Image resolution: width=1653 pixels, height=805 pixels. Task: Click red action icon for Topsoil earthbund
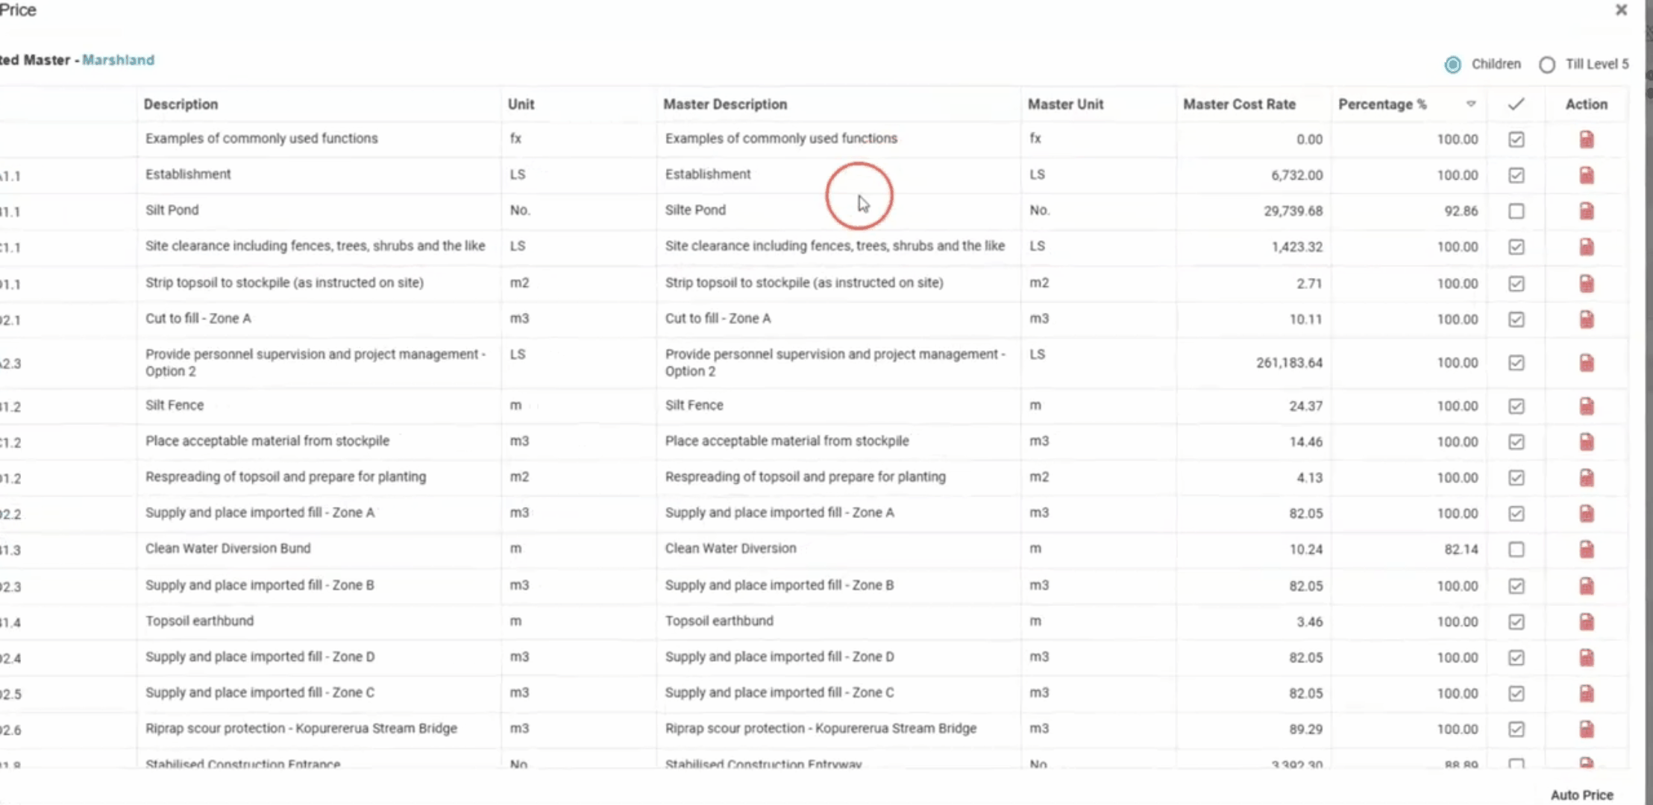1586,622
